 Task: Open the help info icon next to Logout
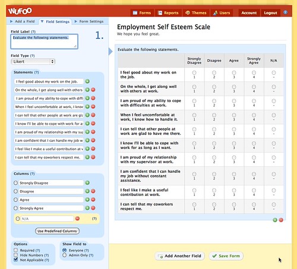pos(286,12)
